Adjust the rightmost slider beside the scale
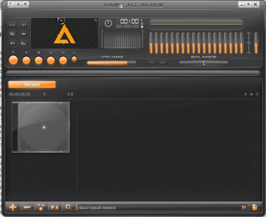266x217 pixels. tap(256, 43)
